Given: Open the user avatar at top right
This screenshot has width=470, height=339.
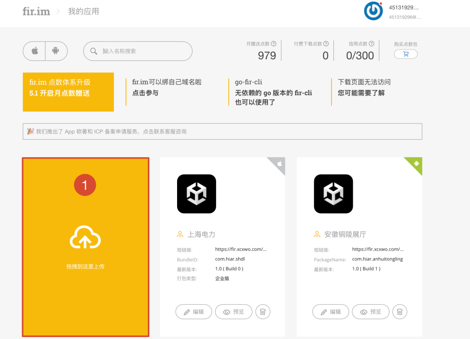Looking at the screenshot, I should pos(373,11).
